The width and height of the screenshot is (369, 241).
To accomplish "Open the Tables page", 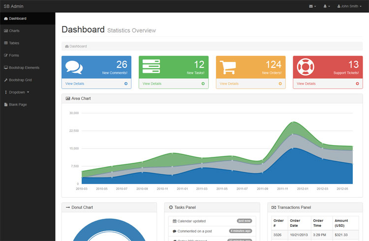I will pos(14,43).
